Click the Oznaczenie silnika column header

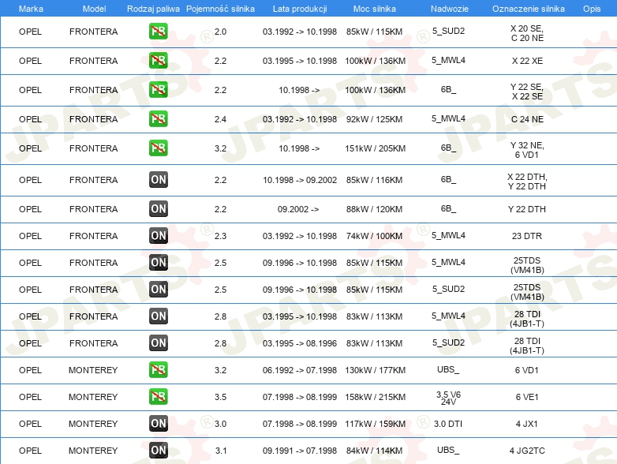(x=528, y=9)
